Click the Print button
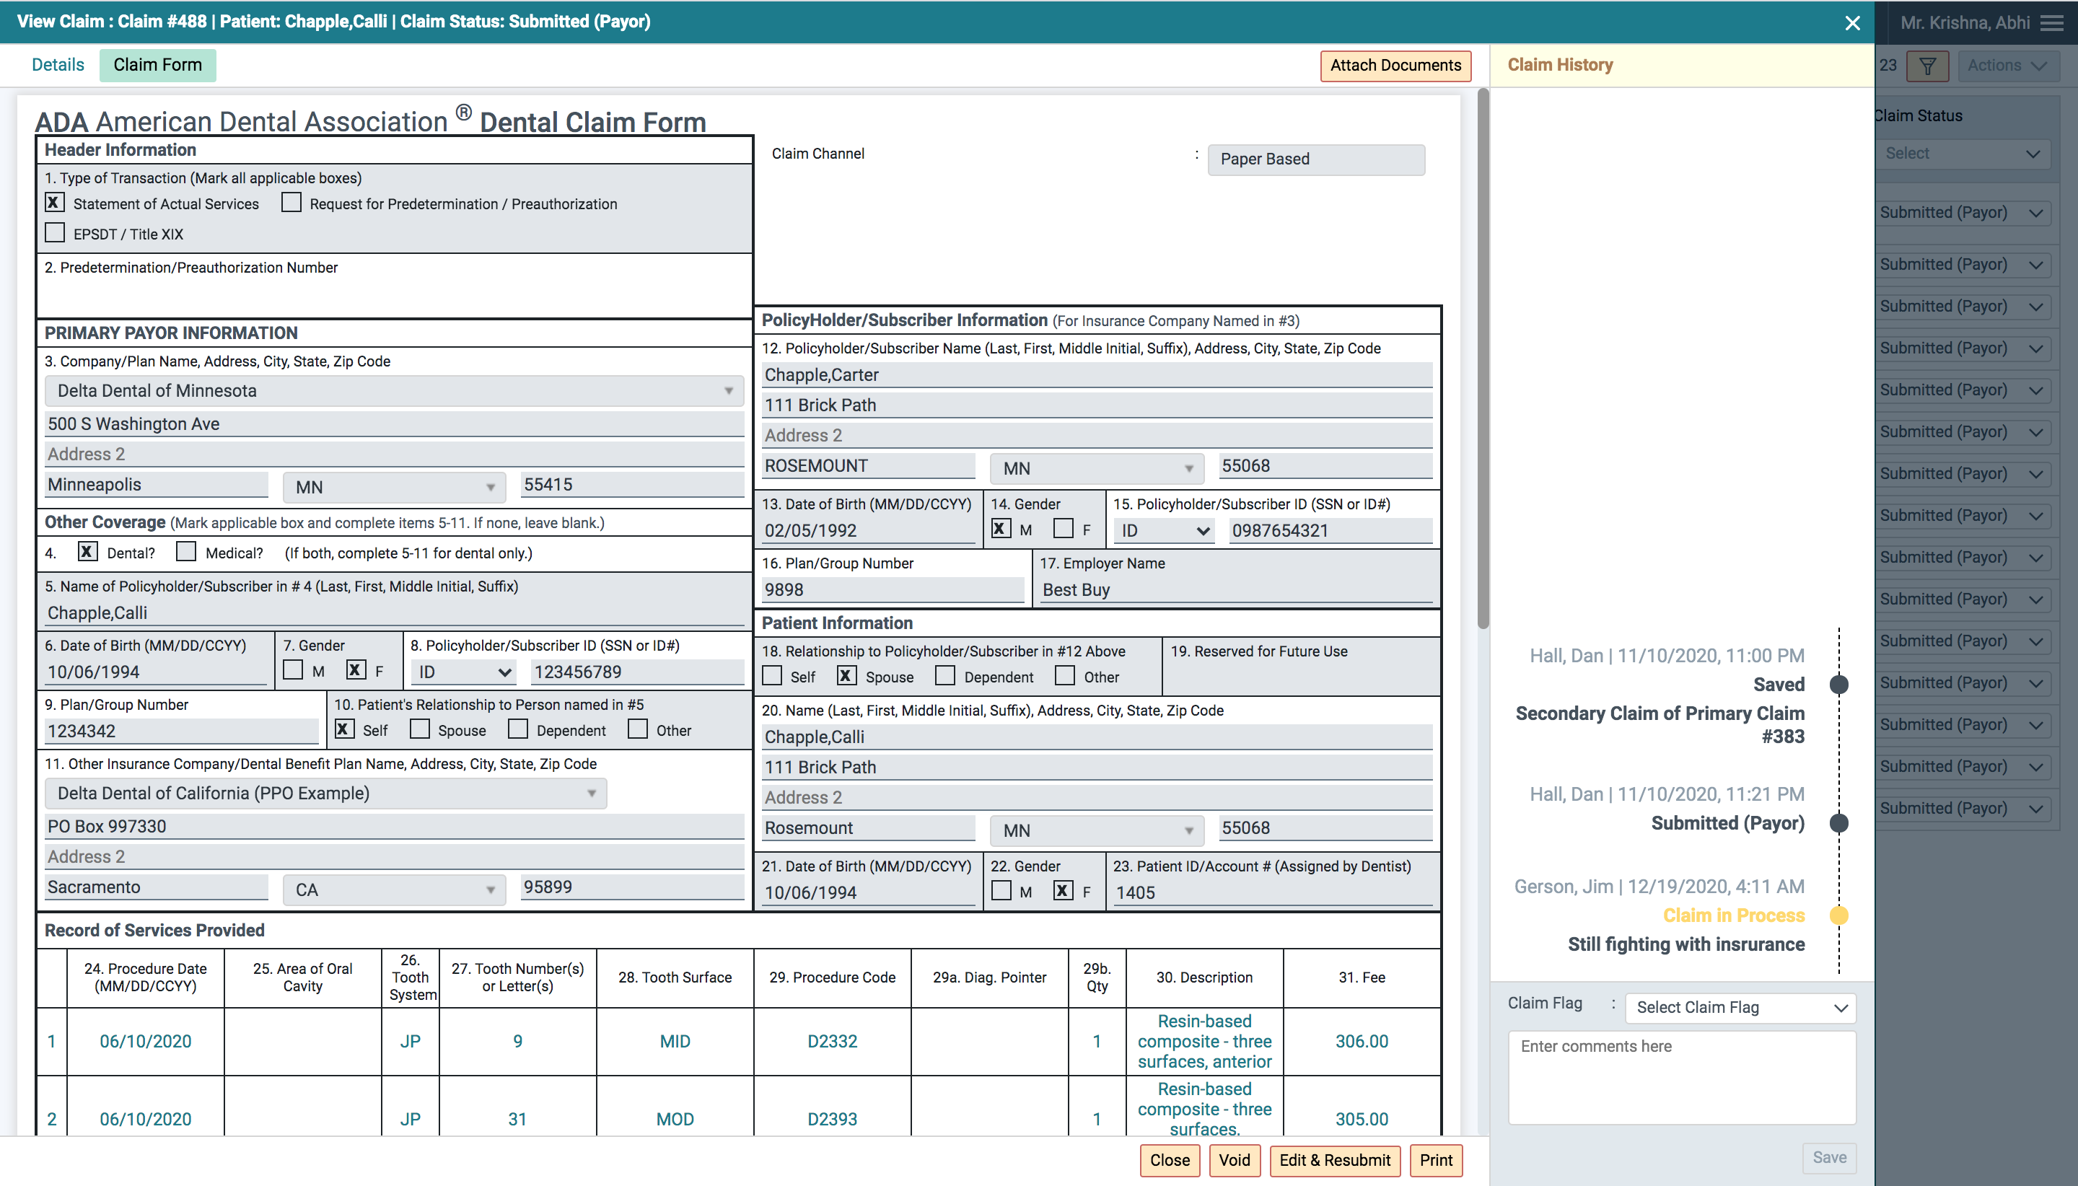Screen dimensions: 2078x1186 pyautogui.click(x=1436, y=1160)
